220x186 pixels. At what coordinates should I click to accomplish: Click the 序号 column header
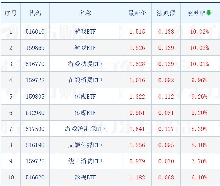click(11, 13)
